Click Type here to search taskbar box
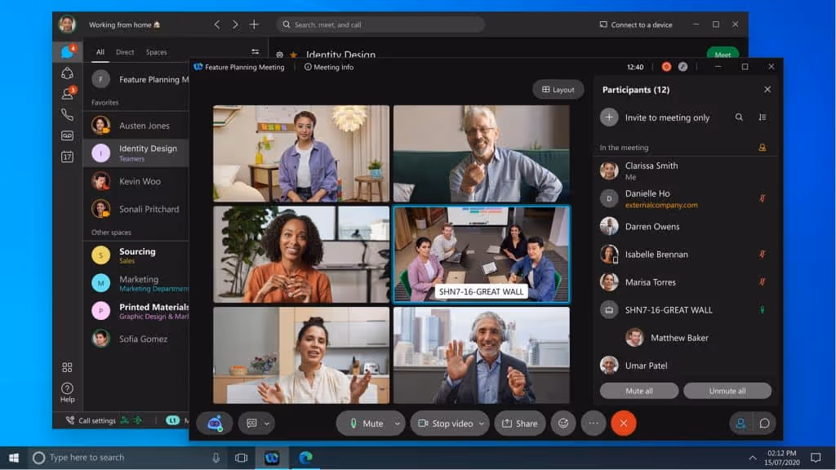 click(127, 457)
